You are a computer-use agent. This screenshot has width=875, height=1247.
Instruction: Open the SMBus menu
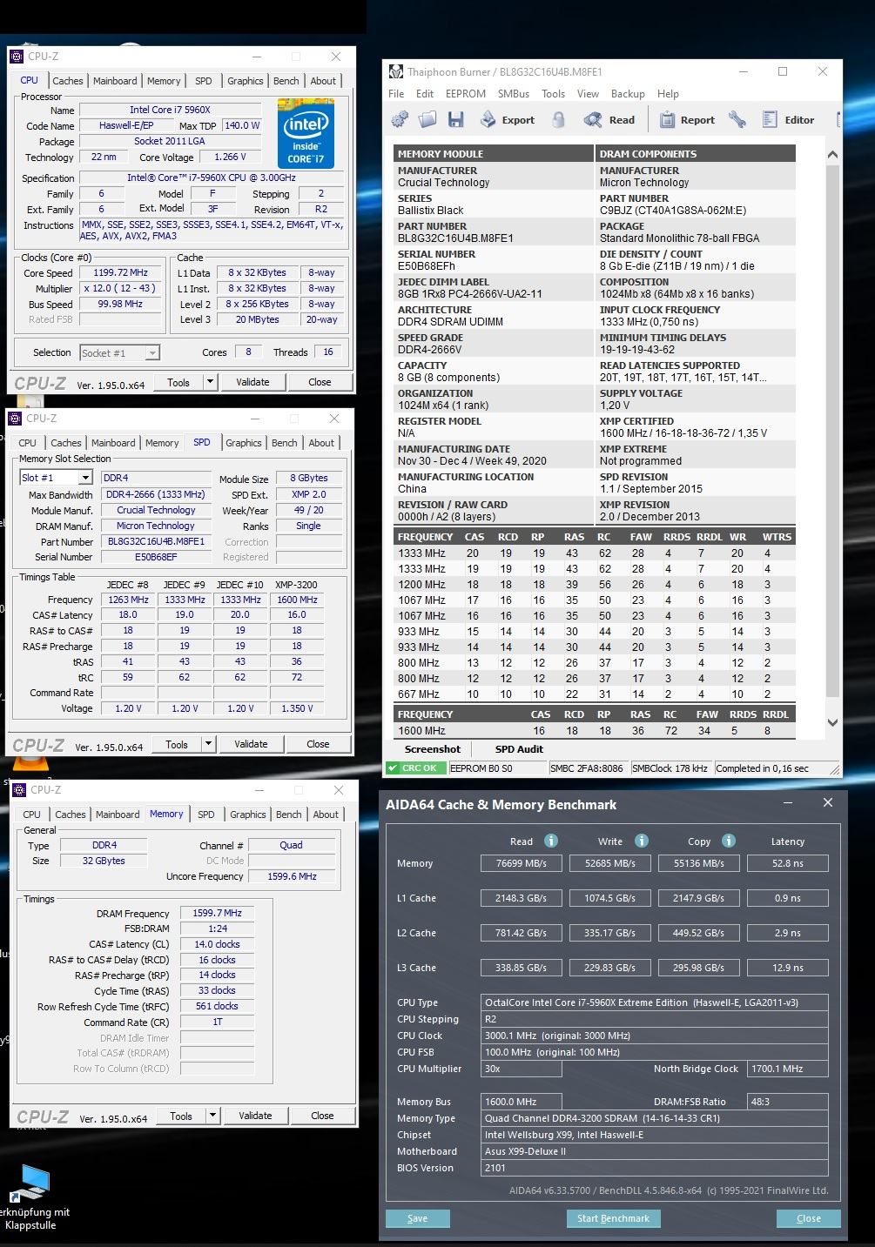[x=514, y=94]
